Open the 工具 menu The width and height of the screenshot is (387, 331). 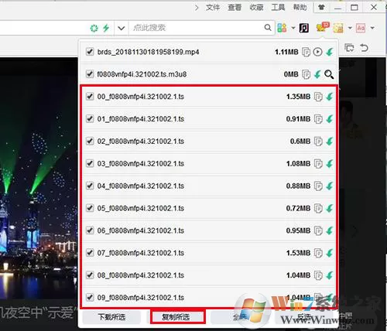click(x=278, y=8)
